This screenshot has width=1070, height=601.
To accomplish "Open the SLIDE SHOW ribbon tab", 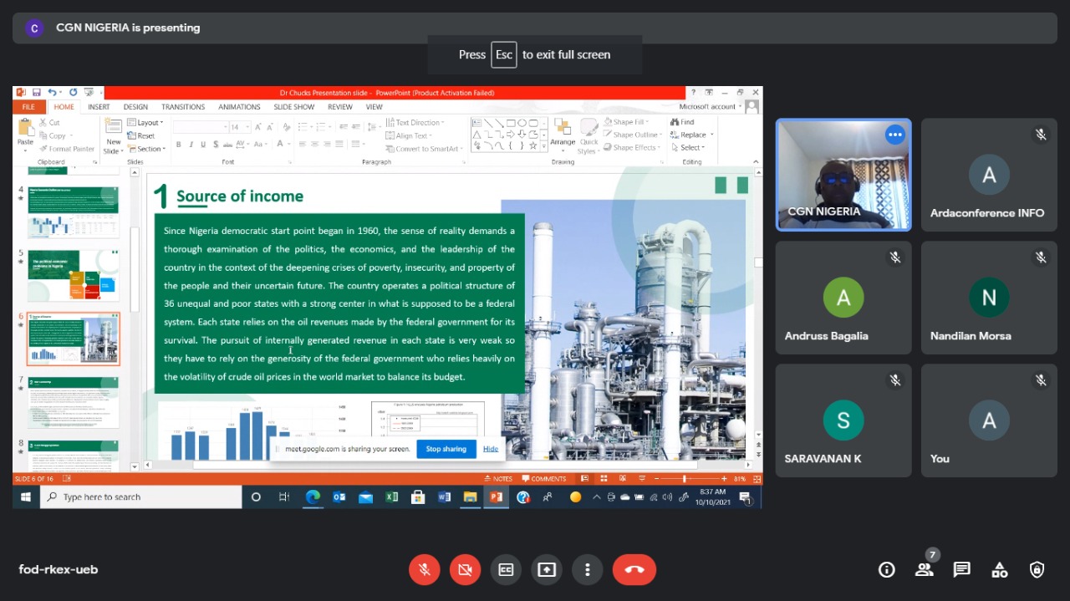I will (294, 107).
